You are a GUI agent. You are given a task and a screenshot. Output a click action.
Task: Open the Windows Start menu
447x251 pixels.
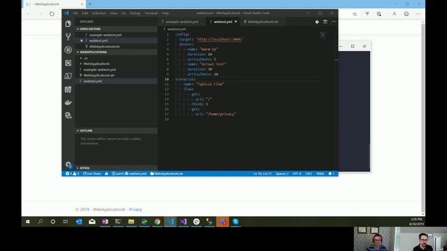[x=28, y=222]
